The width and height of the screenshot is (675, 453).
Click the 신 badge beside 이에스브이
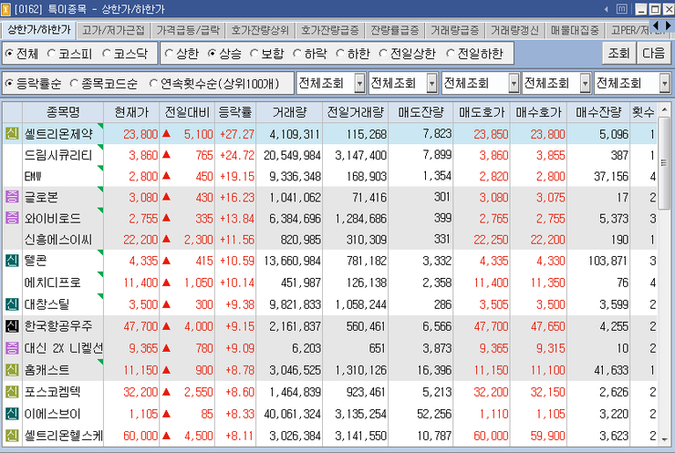pyautogui.click(x=12, y=414)
